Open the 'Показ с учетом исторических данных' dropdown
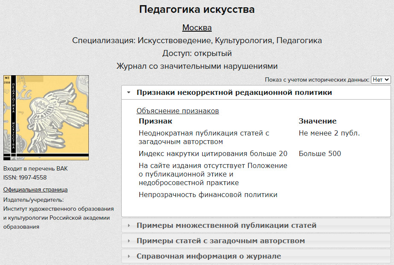Image resolution: width=394 pixels, height=265 pixels. [x=381, y=80]
